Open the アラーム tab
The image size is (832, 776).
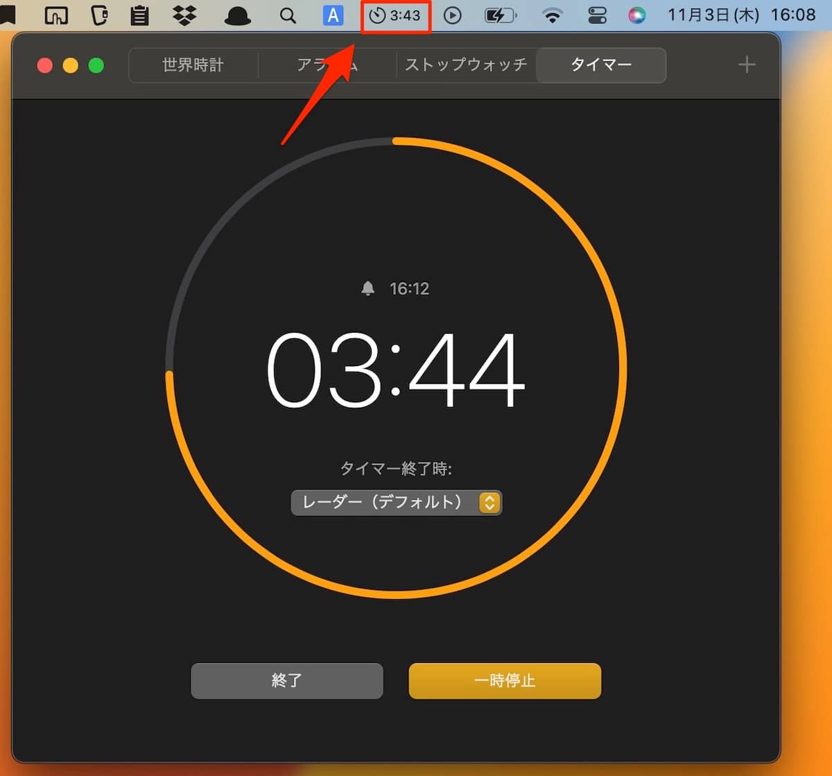coord(327,65)
